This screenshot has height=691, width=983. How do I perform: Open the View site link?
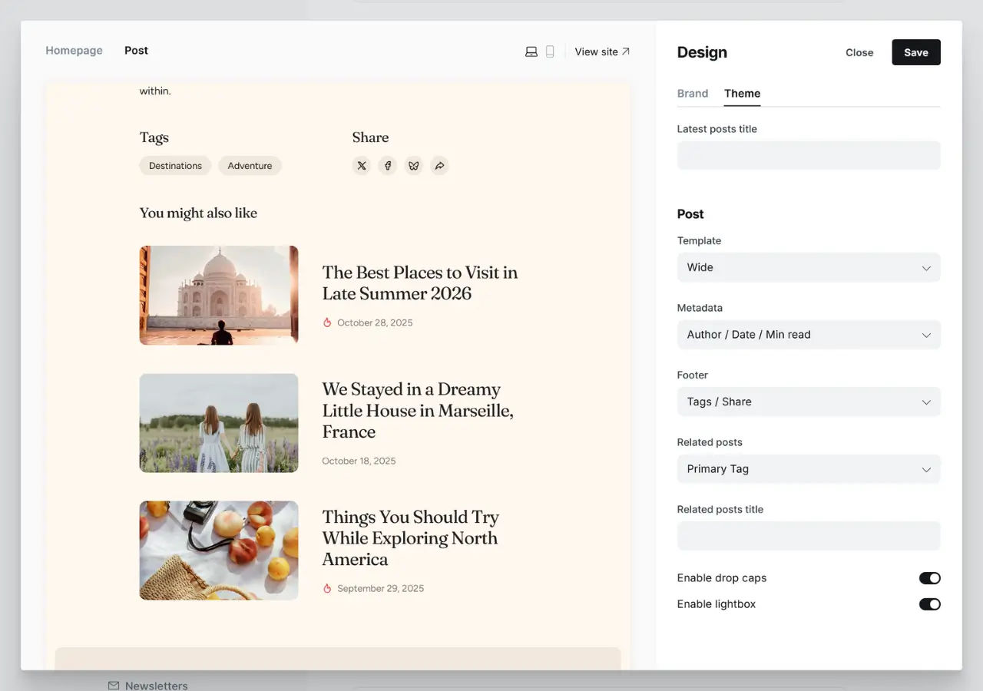[602, 51]
